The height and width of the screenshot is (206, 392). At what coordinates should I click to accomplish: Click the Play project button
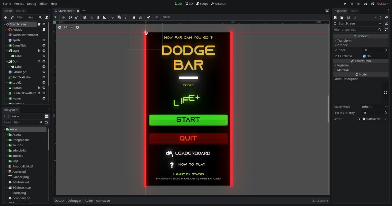pos(345,4)
